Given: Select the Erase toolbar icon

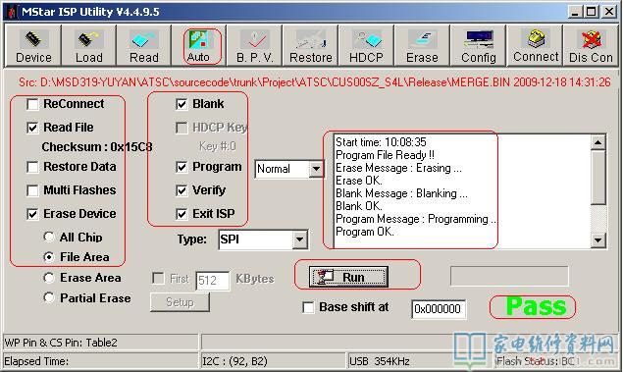Looking at the screenshot, I should (422, 45).
